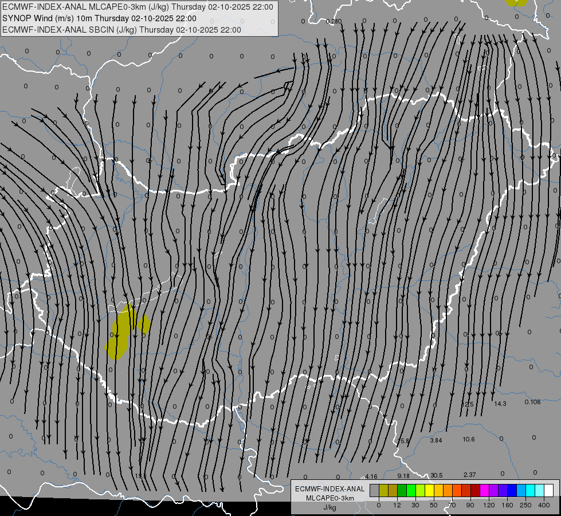Select the bright green legend swatch

[411, 490]
